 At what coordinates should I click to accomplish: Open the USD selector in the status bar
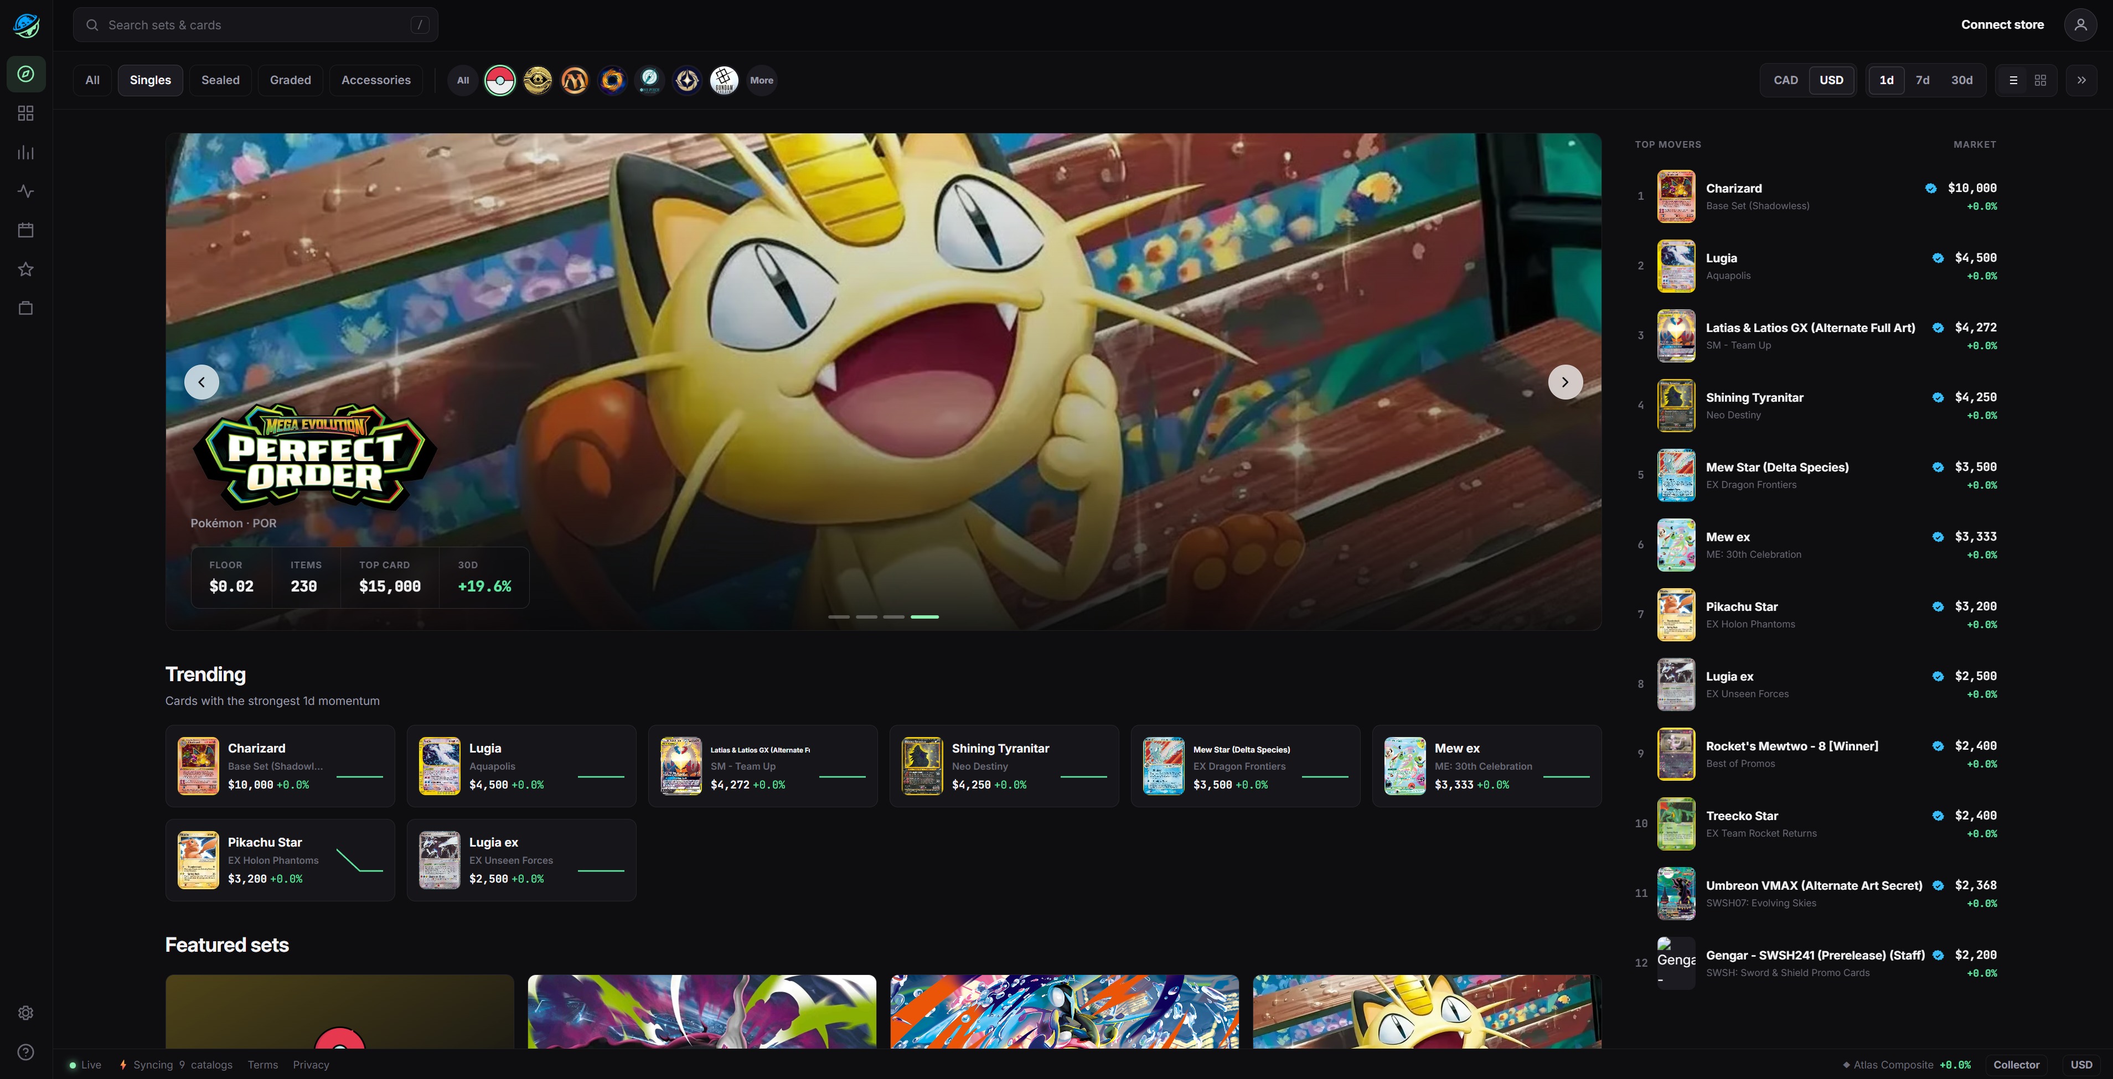click(x=2082, y=1065)
